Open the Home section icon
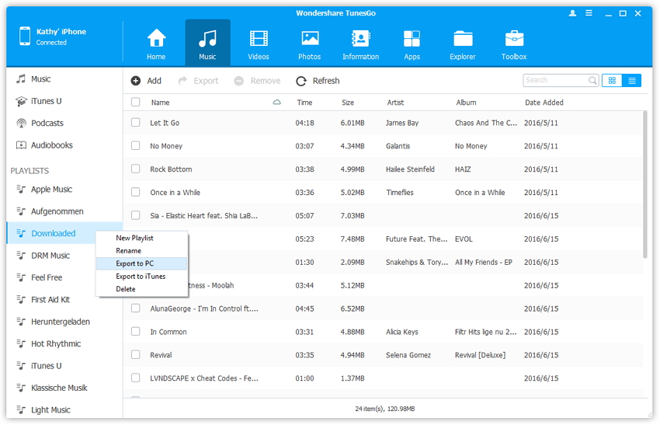660x425 pixels. click(156, 44)
